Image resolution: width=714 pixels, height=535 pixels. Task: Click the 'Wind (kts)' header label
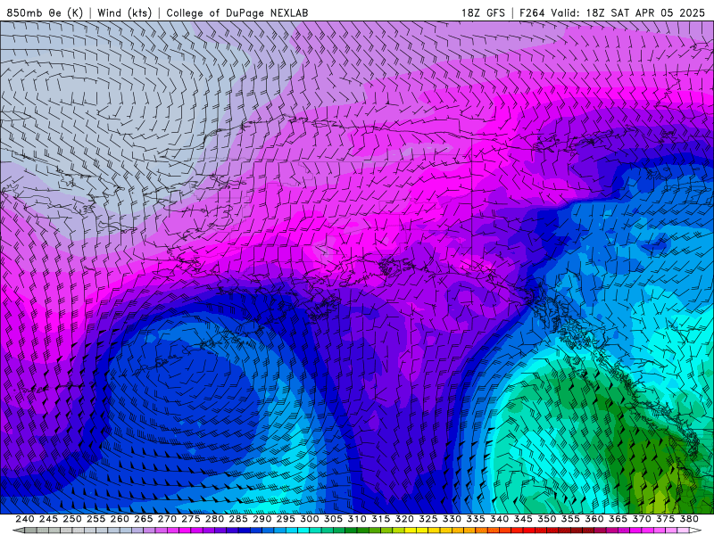(124, 12)
